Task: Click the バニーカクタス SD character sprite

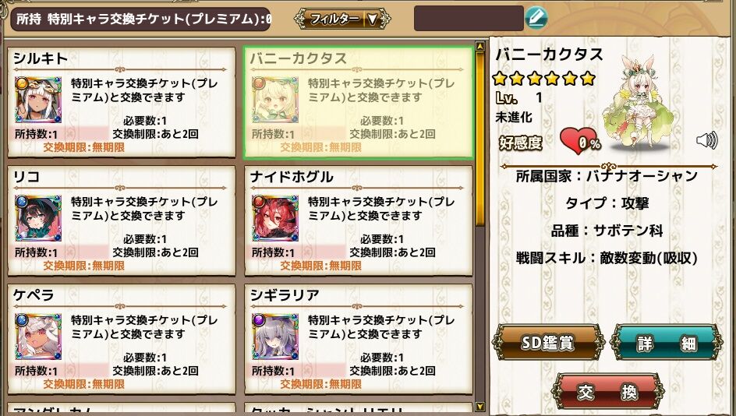Action: tap(639, 102)
